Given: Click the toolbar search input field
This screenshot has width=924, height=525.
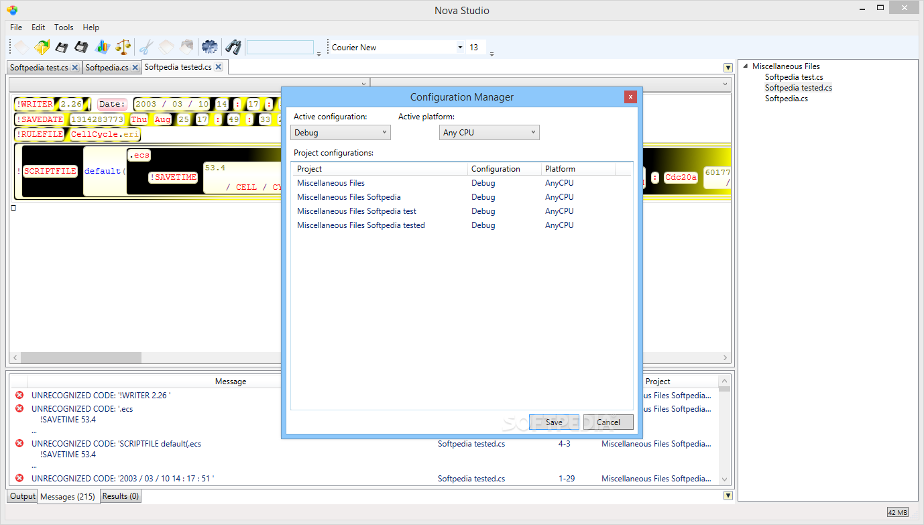Looking at the screenshot, I should 280,48.
